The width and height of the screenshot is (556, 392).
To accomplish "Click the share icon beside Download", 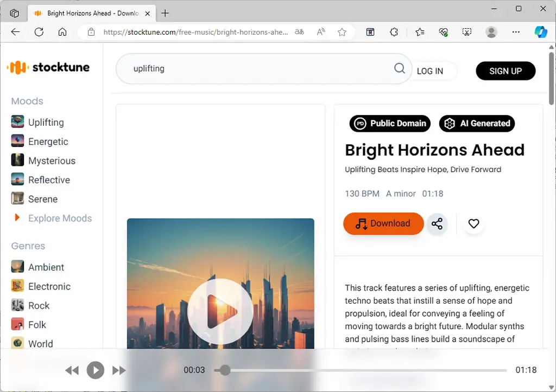I will pyautogui.click(x=437, y=224).
